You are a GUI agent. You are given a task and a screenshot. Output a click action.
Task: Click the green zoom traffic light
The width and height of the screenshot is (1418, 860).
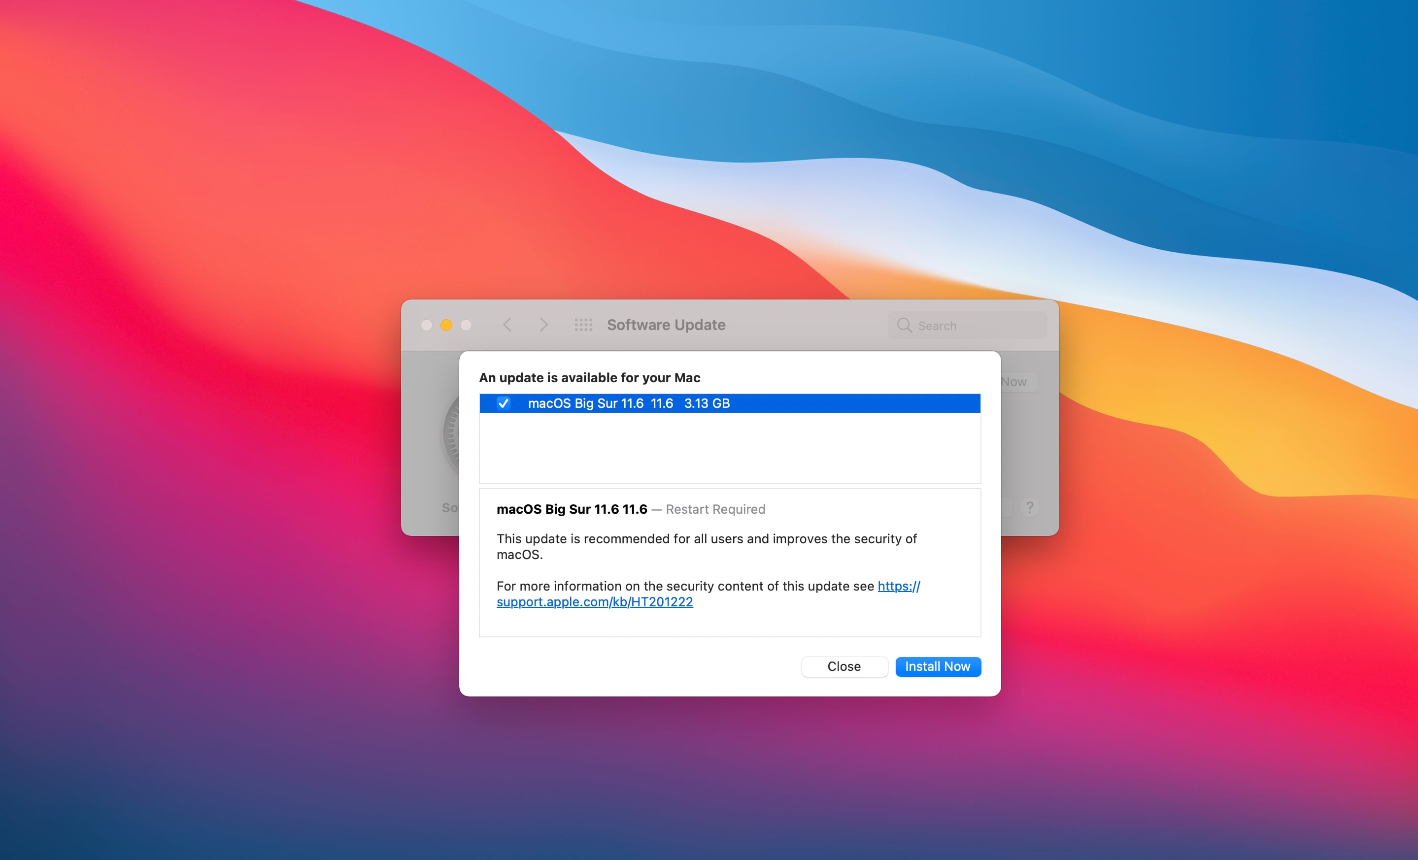coord(466,325)
